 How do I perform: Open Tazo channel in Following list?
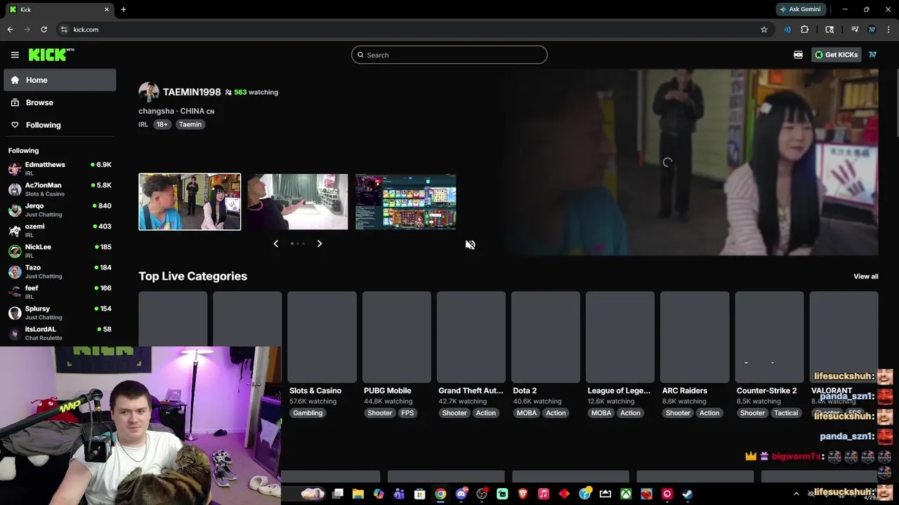pos(60,271)
